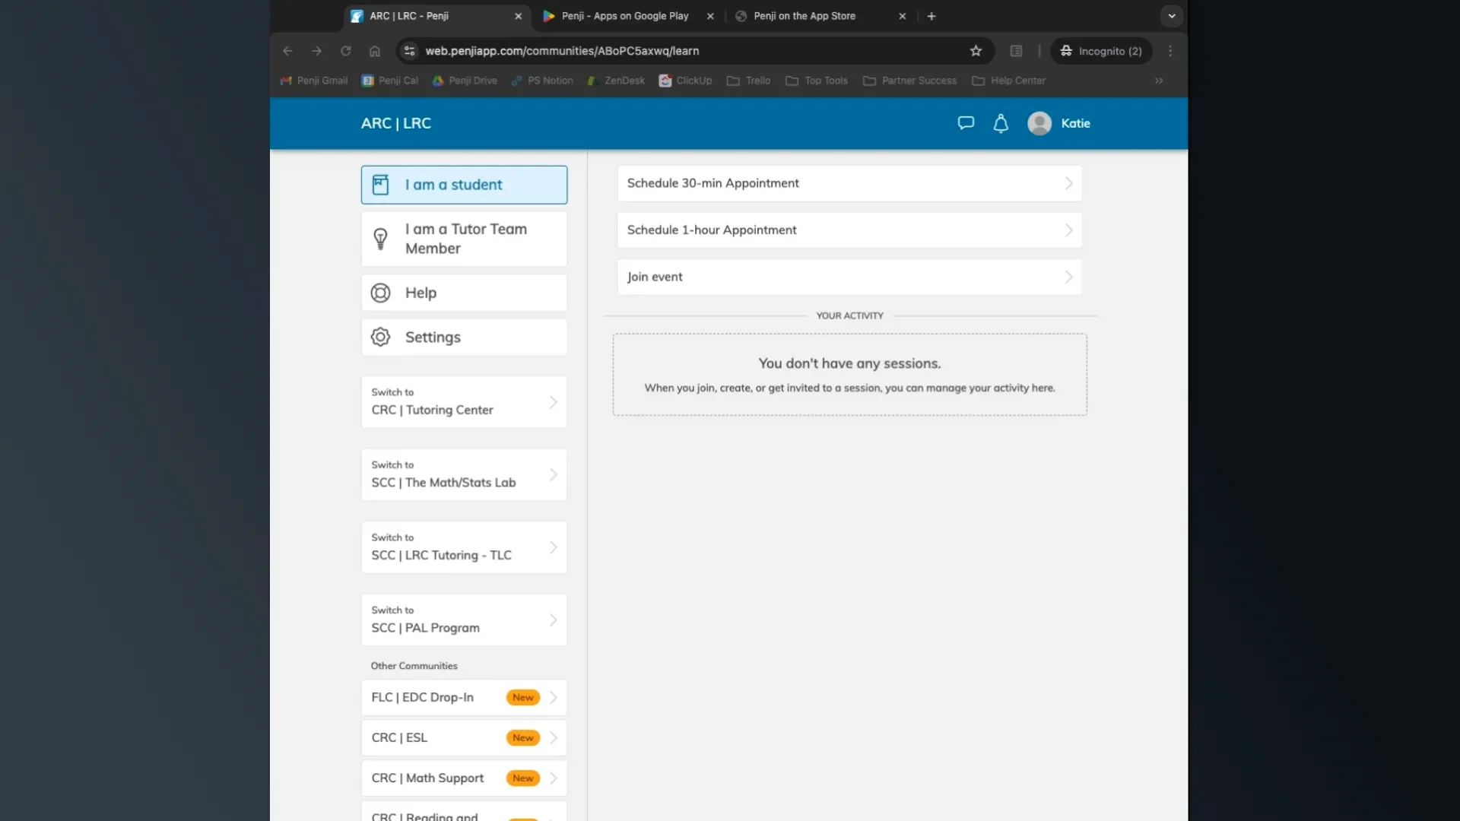Switch to 'I am a Tutor Team Member'

coord(464,239)
